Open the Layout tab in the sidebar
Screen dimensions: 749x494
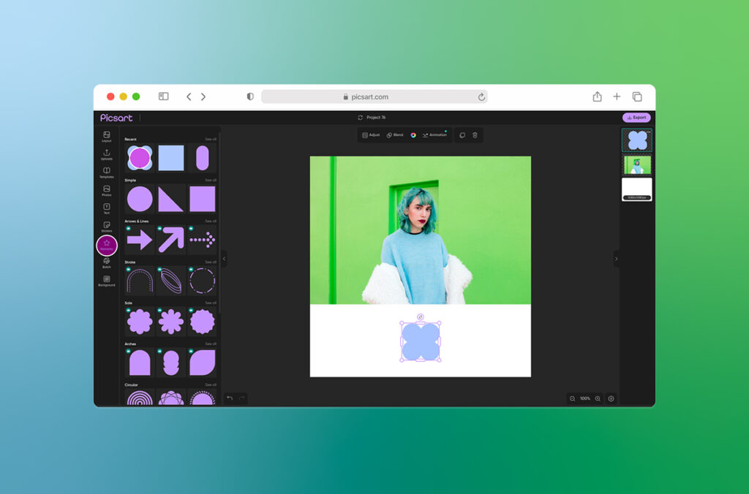pyautogui.click(x=107, y=136)
